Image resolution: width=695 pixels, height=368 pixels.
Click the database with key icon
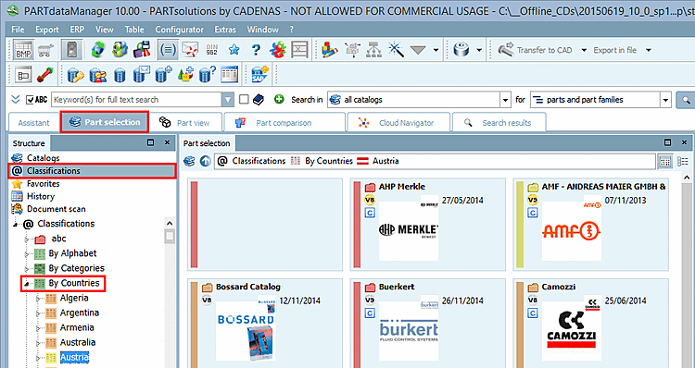[76, 74]
